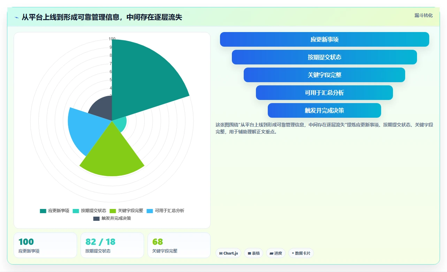Click the 应更新事项 funnel bar

(x=324, y=39)
